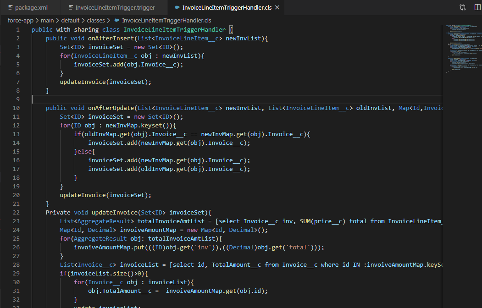Click the document icon on the package.xml tab label
Screen dimensions: 482x308
click(9, 7)
